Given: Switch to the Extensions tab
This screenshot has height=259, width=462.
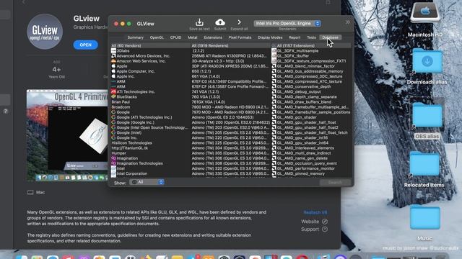Looking at the screenshot, I should 213,37.
